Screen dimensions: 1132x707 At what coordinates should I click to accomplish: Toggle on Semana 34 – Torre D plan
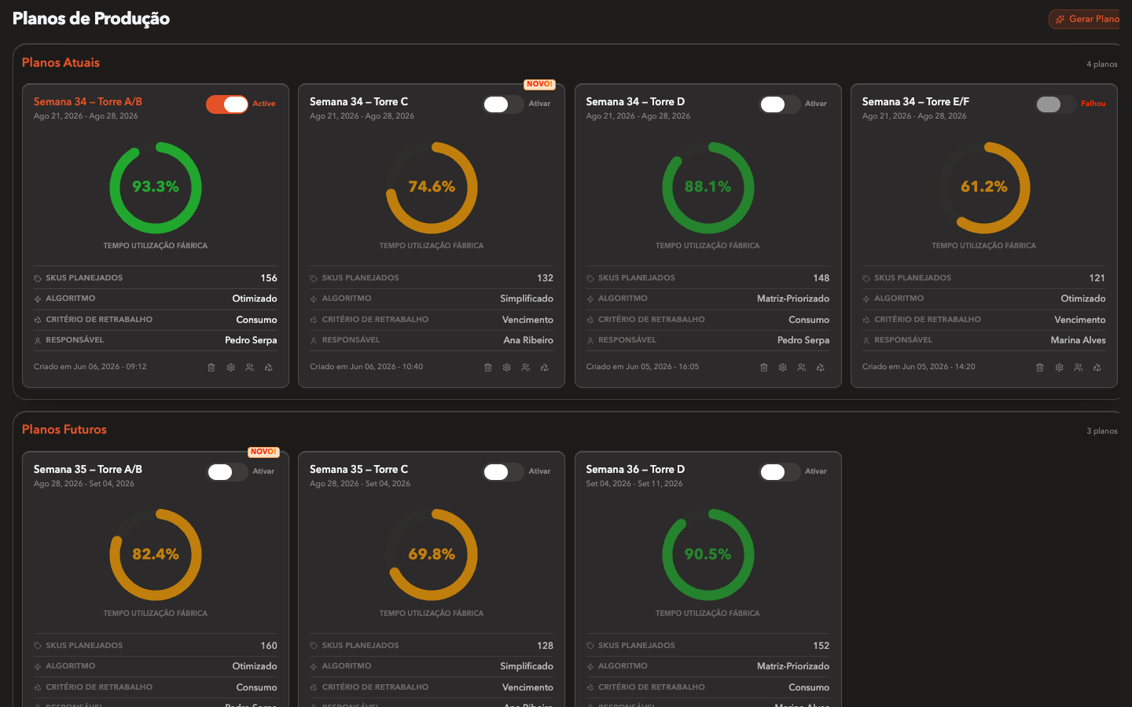[x=780, y=104]
